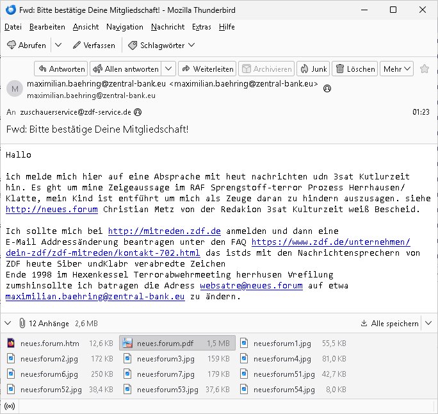Select attachment neuesforum52.jpg

pyautogui.click(x=60, y=390)
